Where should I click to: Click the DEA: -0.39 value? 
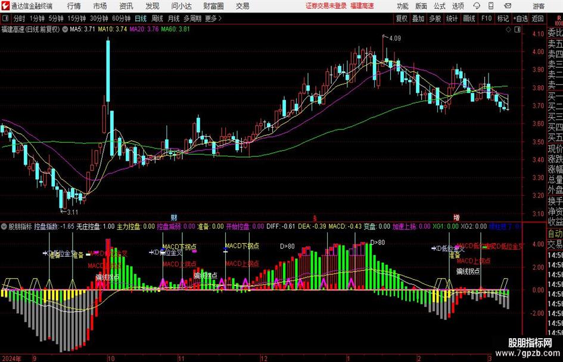pos(312,226)
